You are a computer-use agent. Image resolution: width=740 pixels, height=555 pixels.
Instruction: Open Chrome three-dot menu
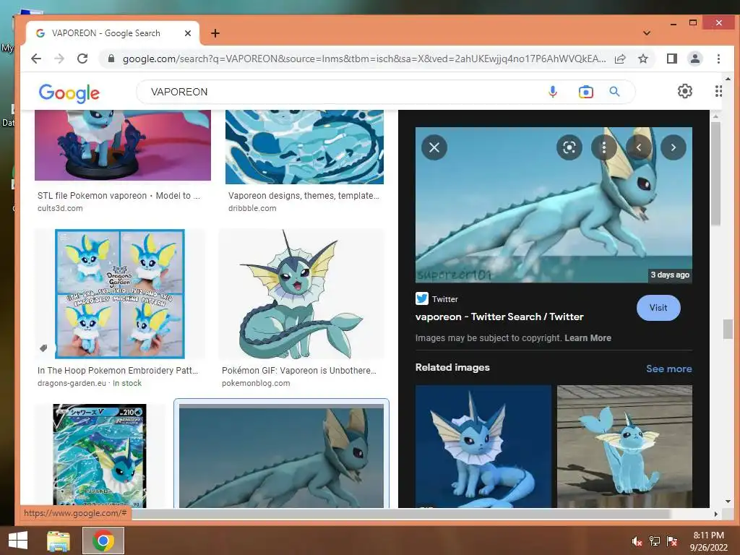(718, 59)
